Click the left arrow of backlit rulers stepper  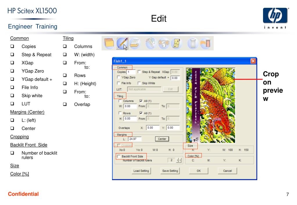coord(177,160)
